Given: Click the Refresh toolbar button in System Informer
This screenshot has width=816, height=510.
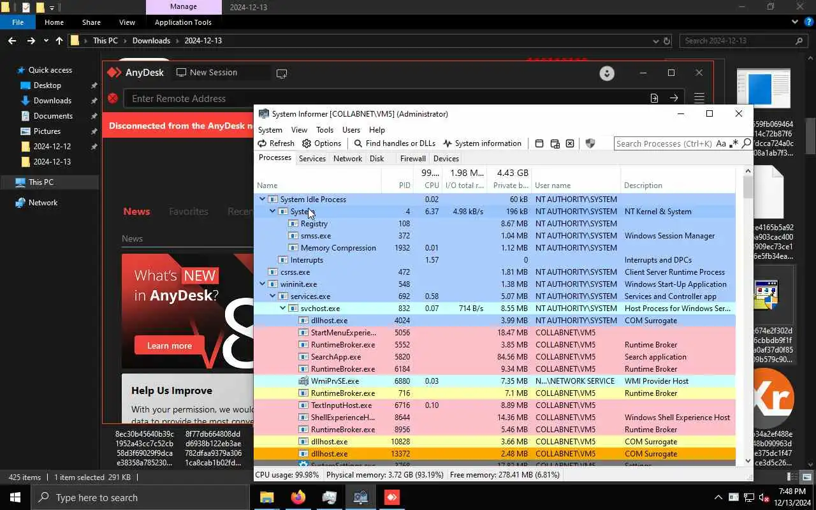Looking at the screenshot, I should [x=276, y=143].
